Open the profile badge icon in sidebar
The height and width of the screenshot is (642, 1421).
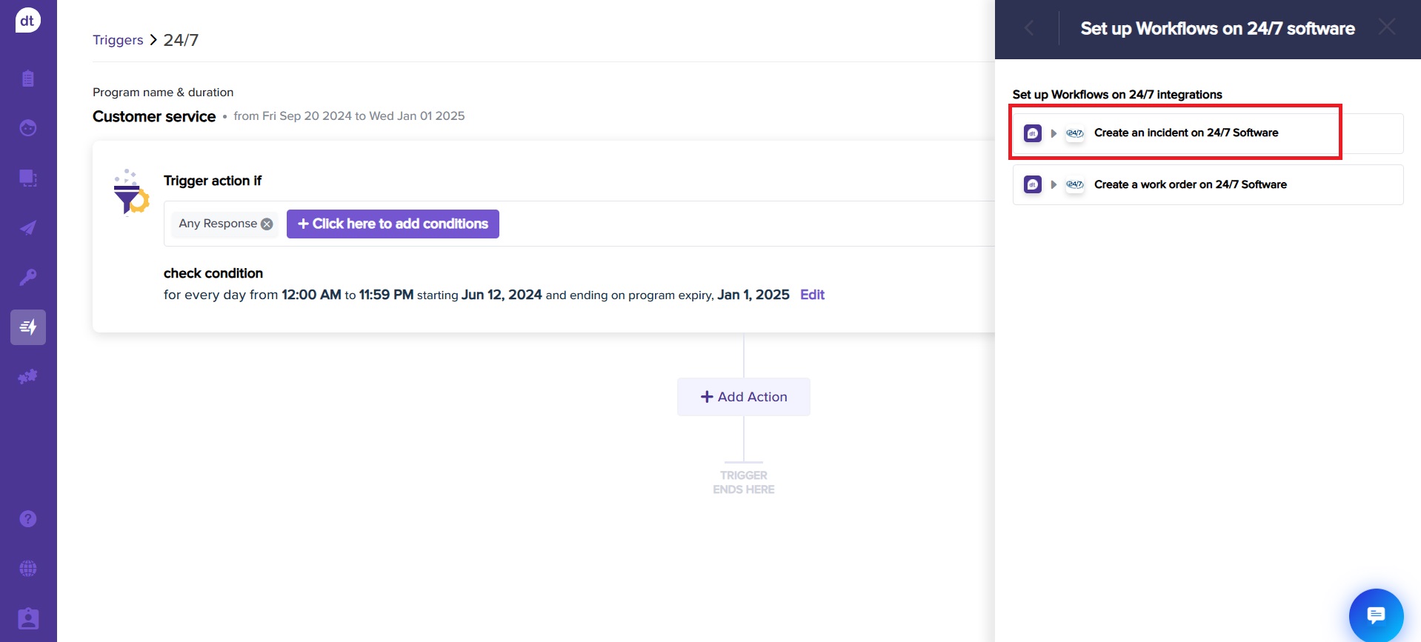click(x=28, y=618)
